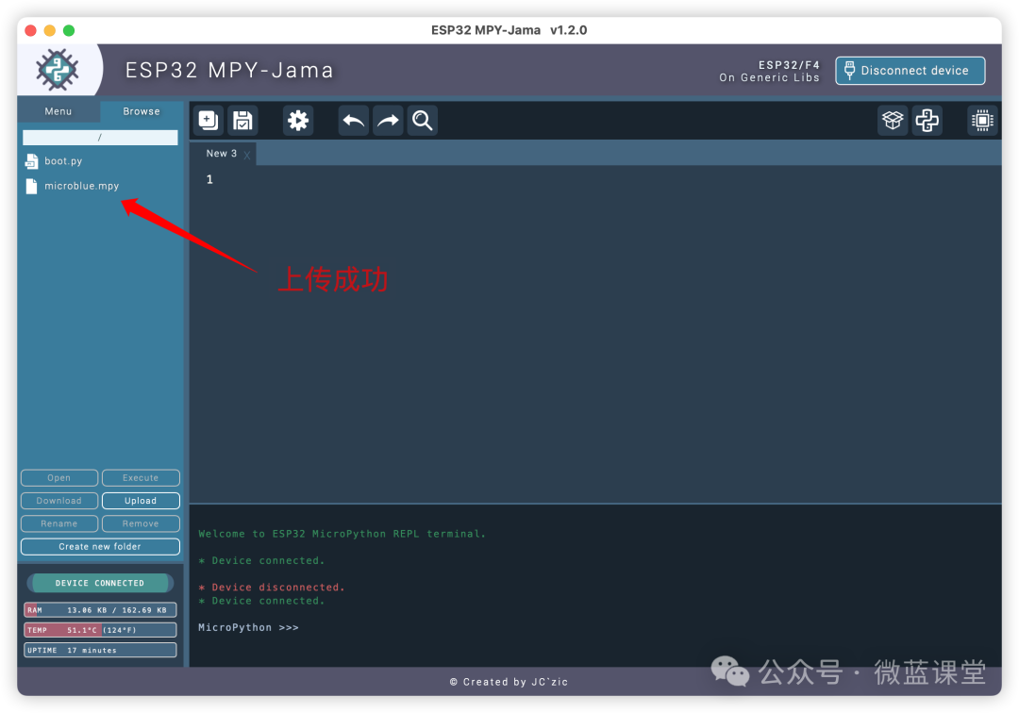Click the UPTIME 17 minutes bar

100,650
